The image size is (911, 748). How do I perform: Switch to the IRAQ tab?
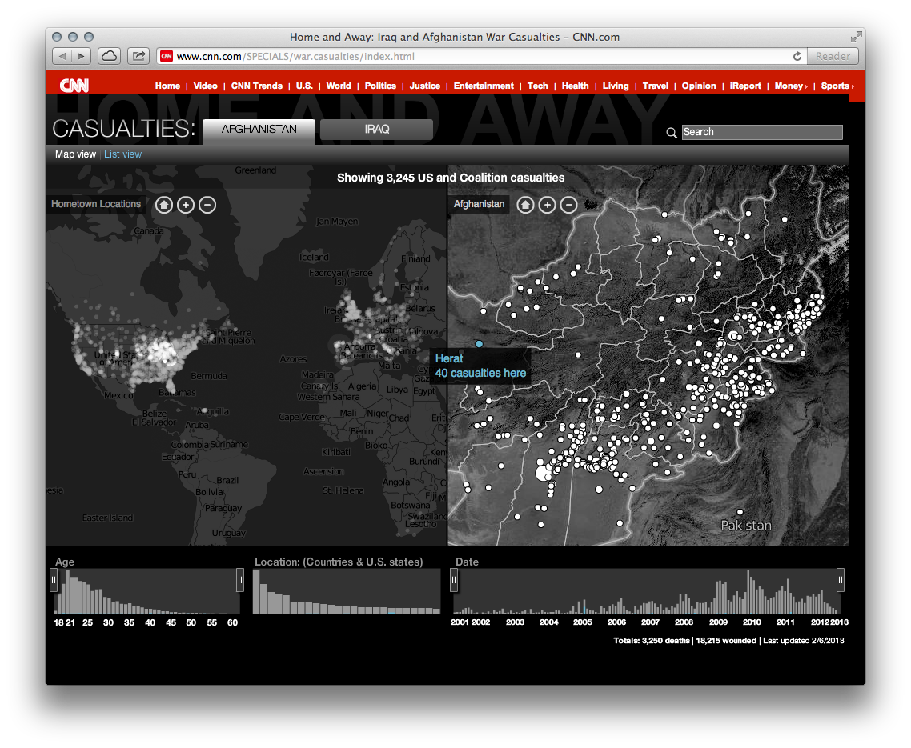[x=375, y=129]
